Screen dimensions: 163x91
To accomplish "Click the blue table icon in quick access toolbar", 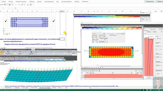I will pos(31,5).
